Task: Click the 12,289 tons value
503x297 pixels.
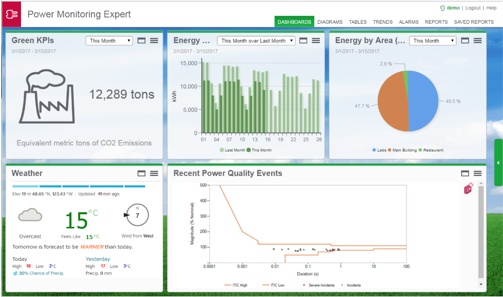Action: pyautogui.click(x=122, y=94)
